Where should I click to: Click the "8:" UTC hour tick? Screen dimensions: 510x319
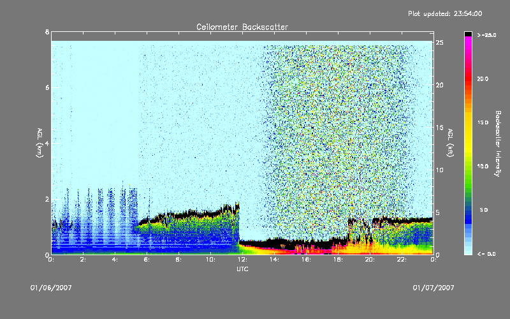point(179,260)
